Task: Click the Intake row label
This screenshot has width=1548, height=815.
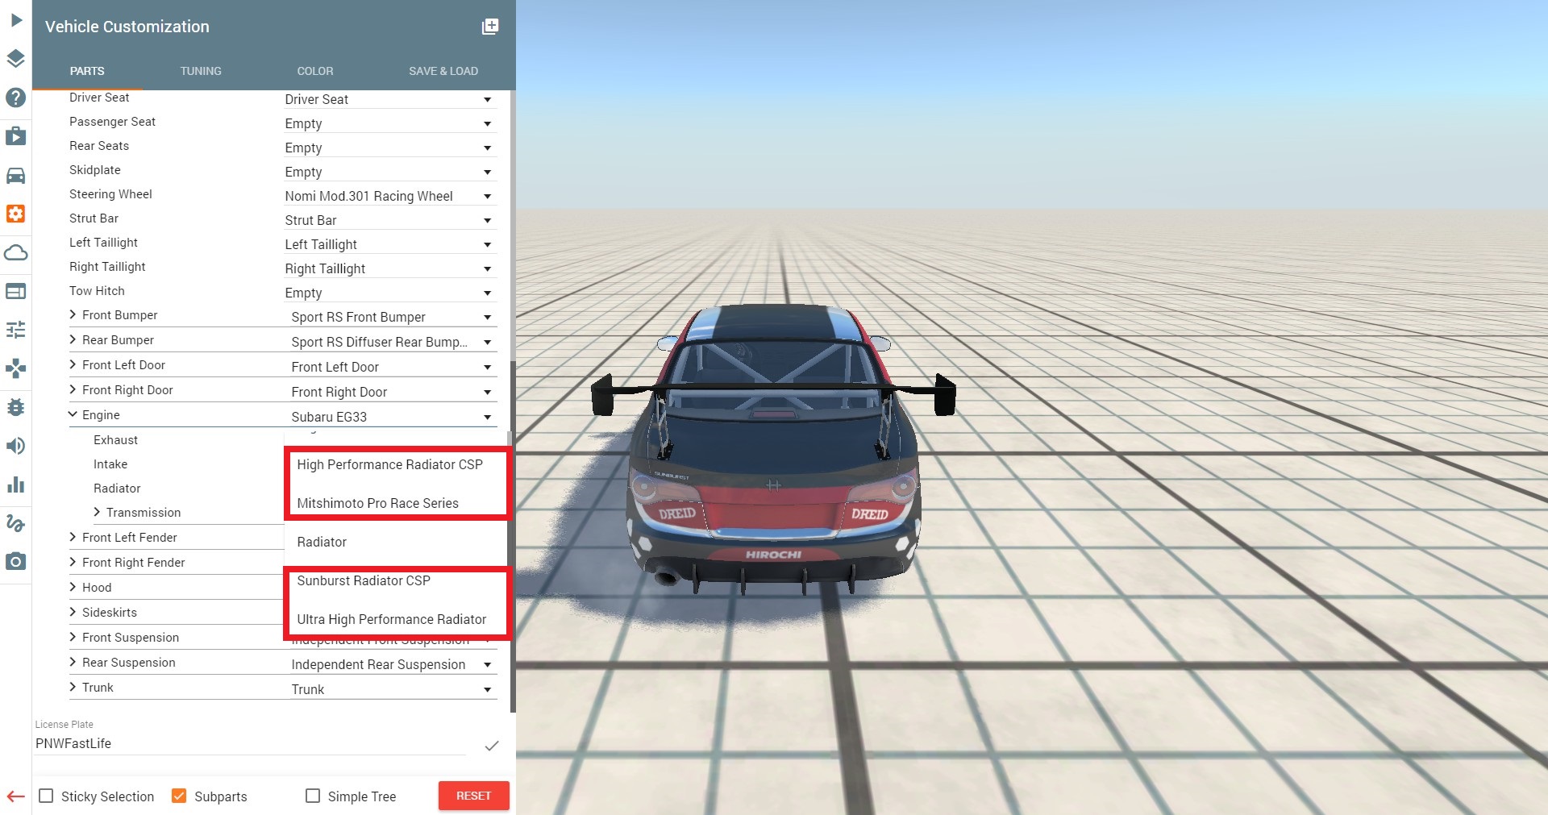Action: pyautogui.click(x=110, y=464)
